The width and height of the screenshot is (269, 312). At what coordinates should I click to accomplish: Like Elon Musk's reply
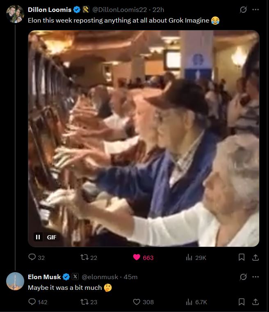pos(143,302)
